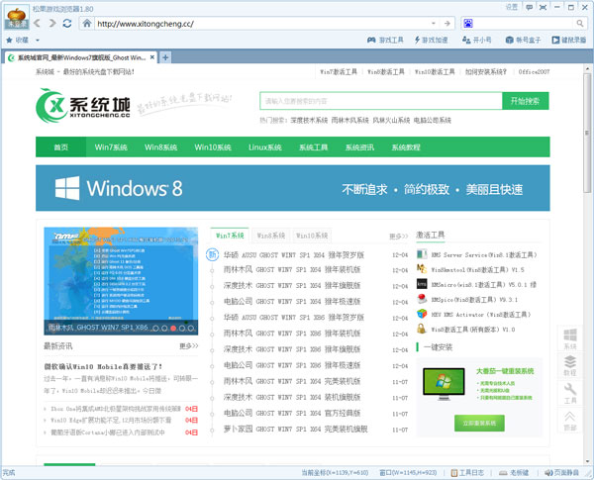Click 老板键 in the status bar
The width and height of the screenshot is (594, 480).
(x=514, y=473)
